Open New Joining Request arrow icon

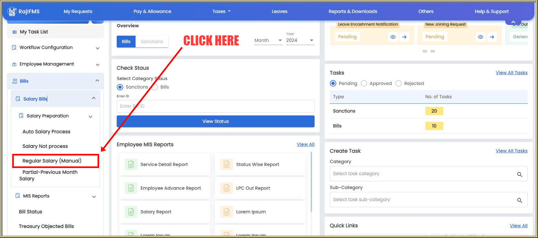click(492, 37)
